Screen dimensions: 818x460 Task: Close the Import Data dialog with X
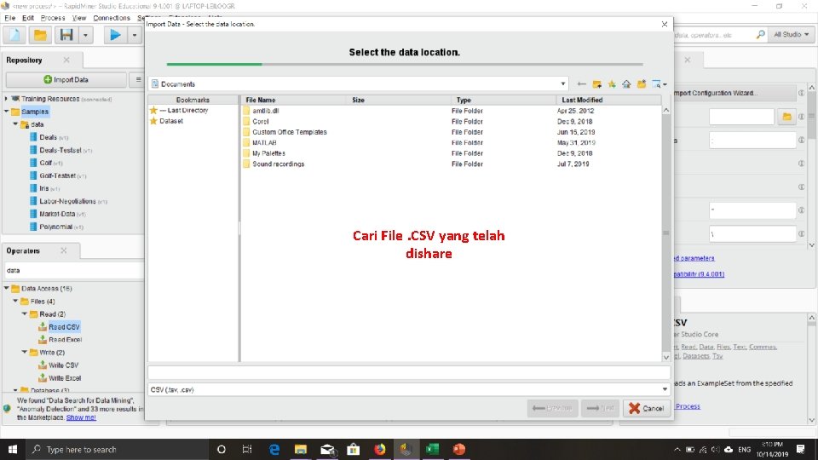click(x=664, y=24)
